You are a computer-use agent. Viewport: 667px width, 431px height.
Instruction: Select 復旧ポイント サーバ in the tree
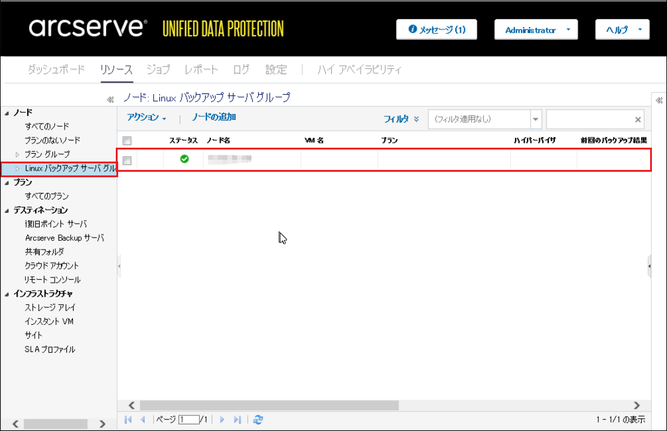pos(55,224)
